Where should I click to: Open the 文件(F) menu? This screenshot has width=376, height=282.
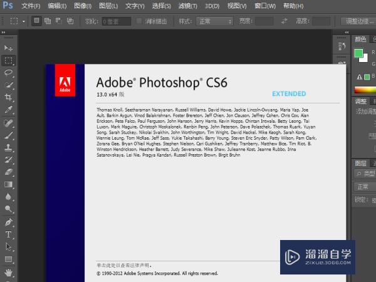click(31, 6)
